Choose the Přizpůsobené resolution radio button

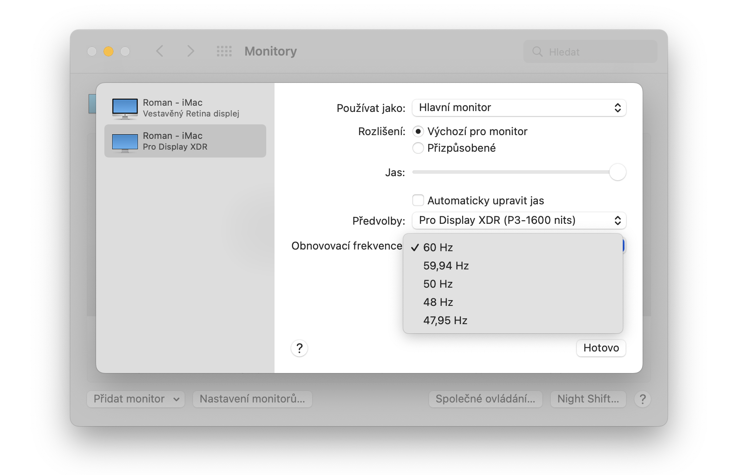pyautogui.click(x=418, y=148)
